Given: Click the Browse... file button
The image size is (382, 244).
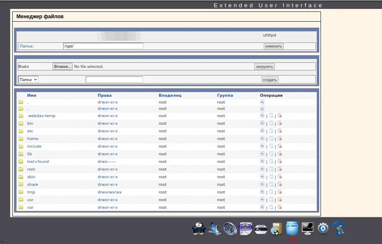Looking at the screenshot, I should 62,67.
